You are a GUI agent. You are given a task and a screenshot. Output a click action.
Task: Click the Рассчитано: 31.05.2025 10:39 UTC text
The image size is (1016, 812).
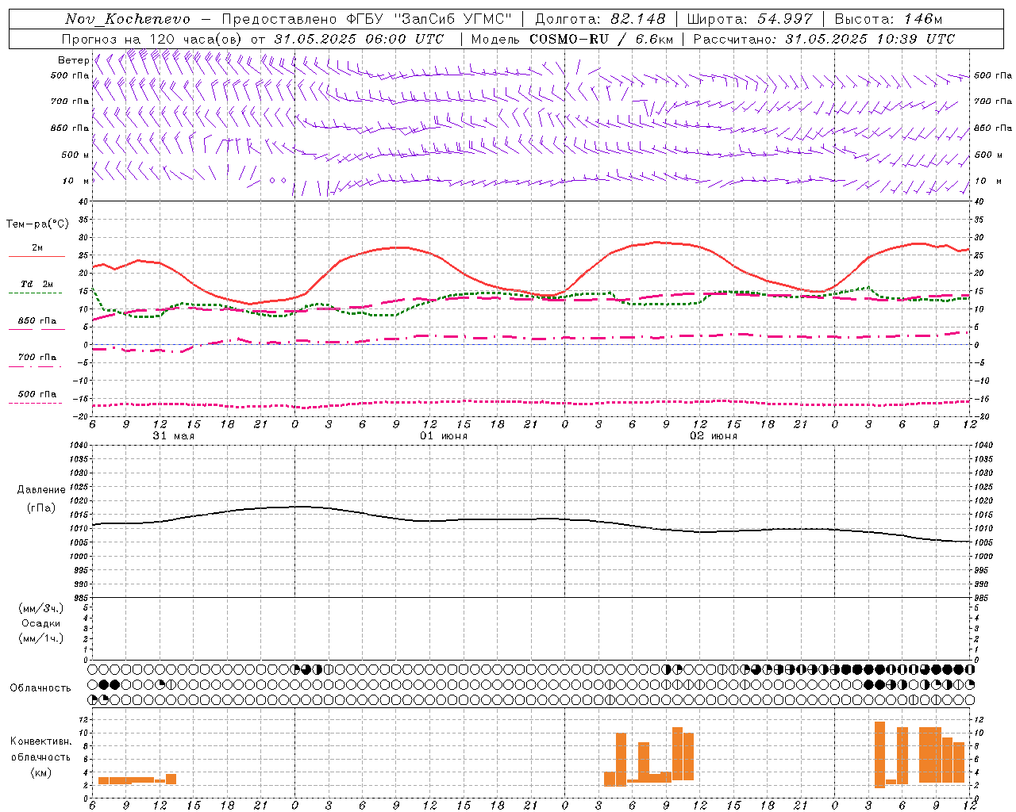[824, 39]
